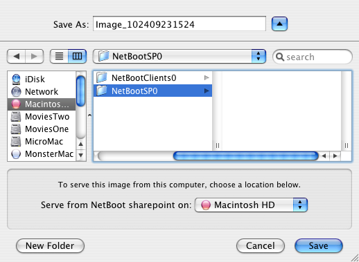
Task: Open the NetBoot sharepoint Macintosh HD dropdown
Action: tap(251, 205)
